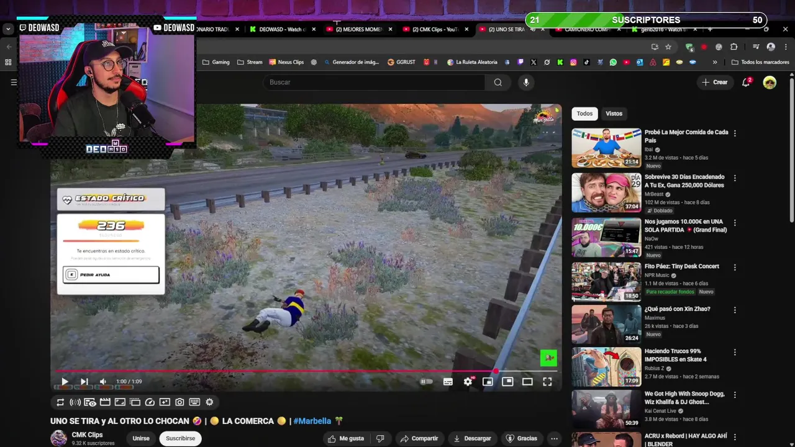The width and height of the screenshot is (795, 447).
Task: Seek along the red video progress bar
Action: coord(306,371)
